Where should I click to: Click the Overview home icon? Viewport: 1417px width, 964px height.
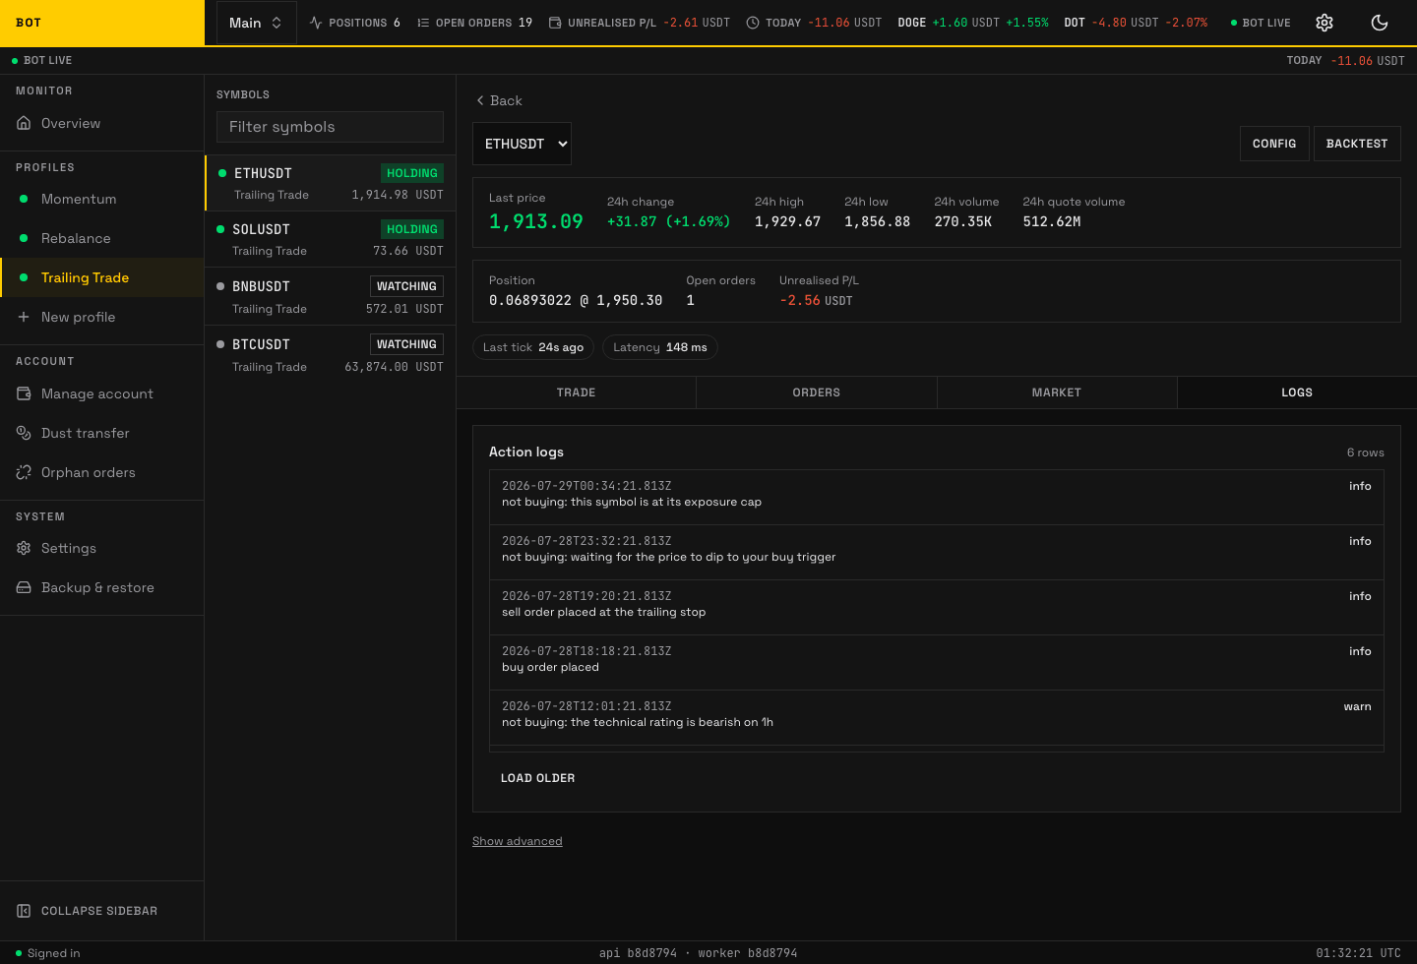click(24, 123)
